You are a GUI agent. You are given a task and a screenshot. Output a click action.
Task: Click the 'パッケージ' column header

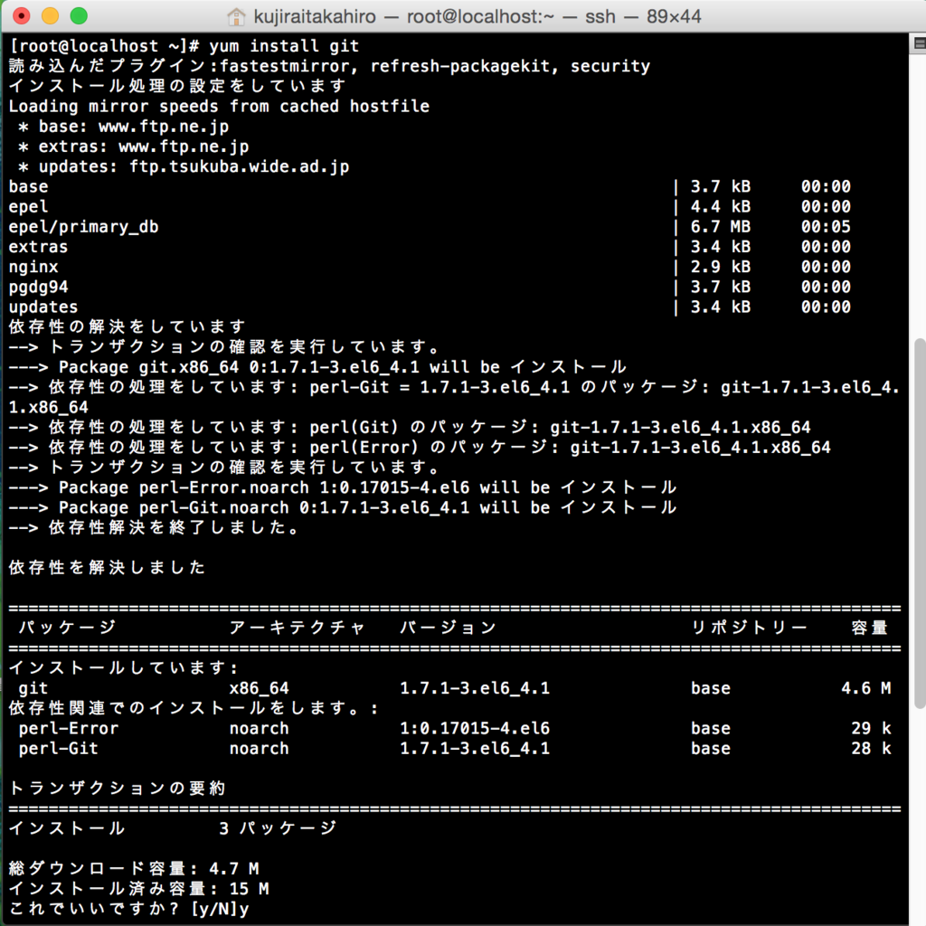(67, 628)
